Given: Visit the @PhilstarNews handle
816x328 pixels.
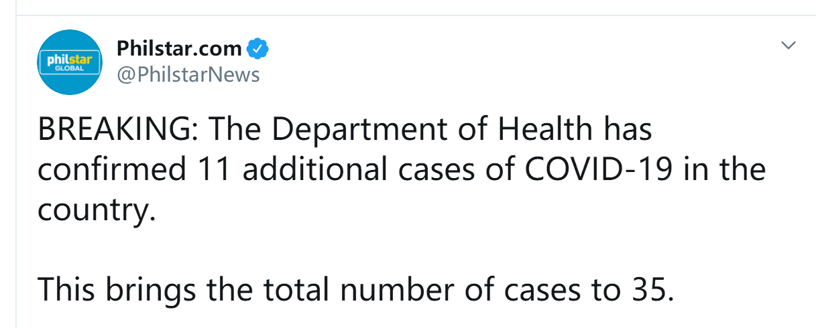Looking at the screenshot, I should [188, 75].
